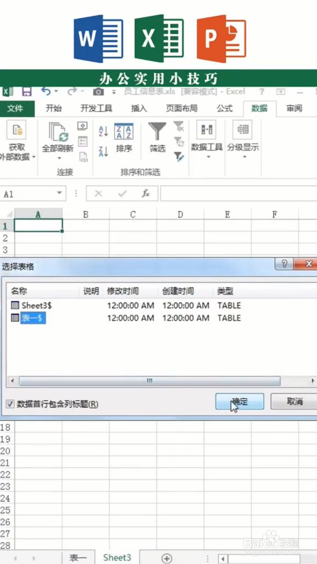Viewport: 317px width, 564px height.
Task: Select the Sheet3 sheet tab
Action: (x=117, y=558)
